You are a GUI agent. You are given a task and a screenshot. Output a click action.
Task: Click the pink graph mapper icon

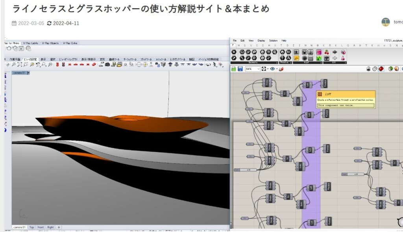tap(319, 52)
